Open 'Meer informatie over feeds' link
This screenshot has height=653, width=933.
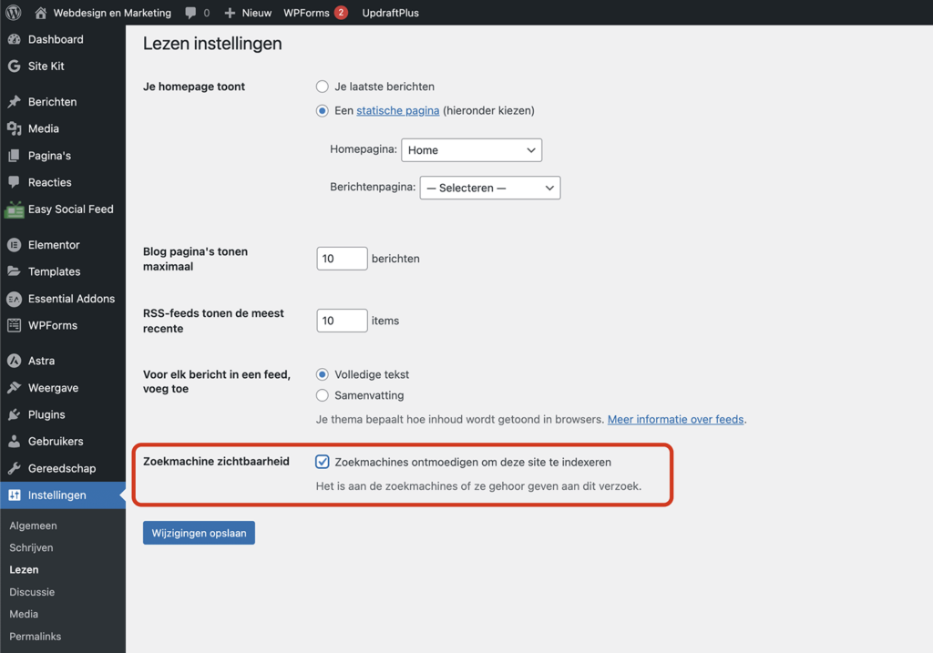coord(675,420)
